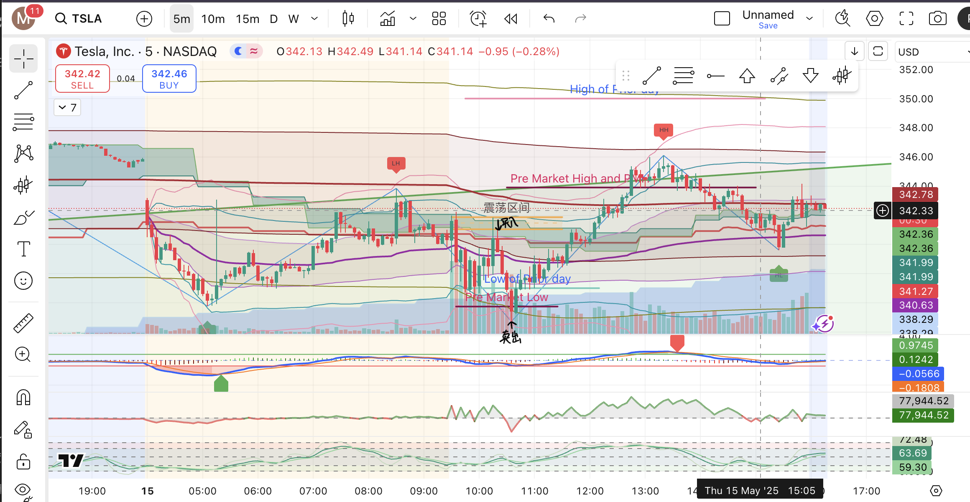This screenshot has width=970, height=502.
Task: Open the layout setup square icon
Action: point(722,19)
